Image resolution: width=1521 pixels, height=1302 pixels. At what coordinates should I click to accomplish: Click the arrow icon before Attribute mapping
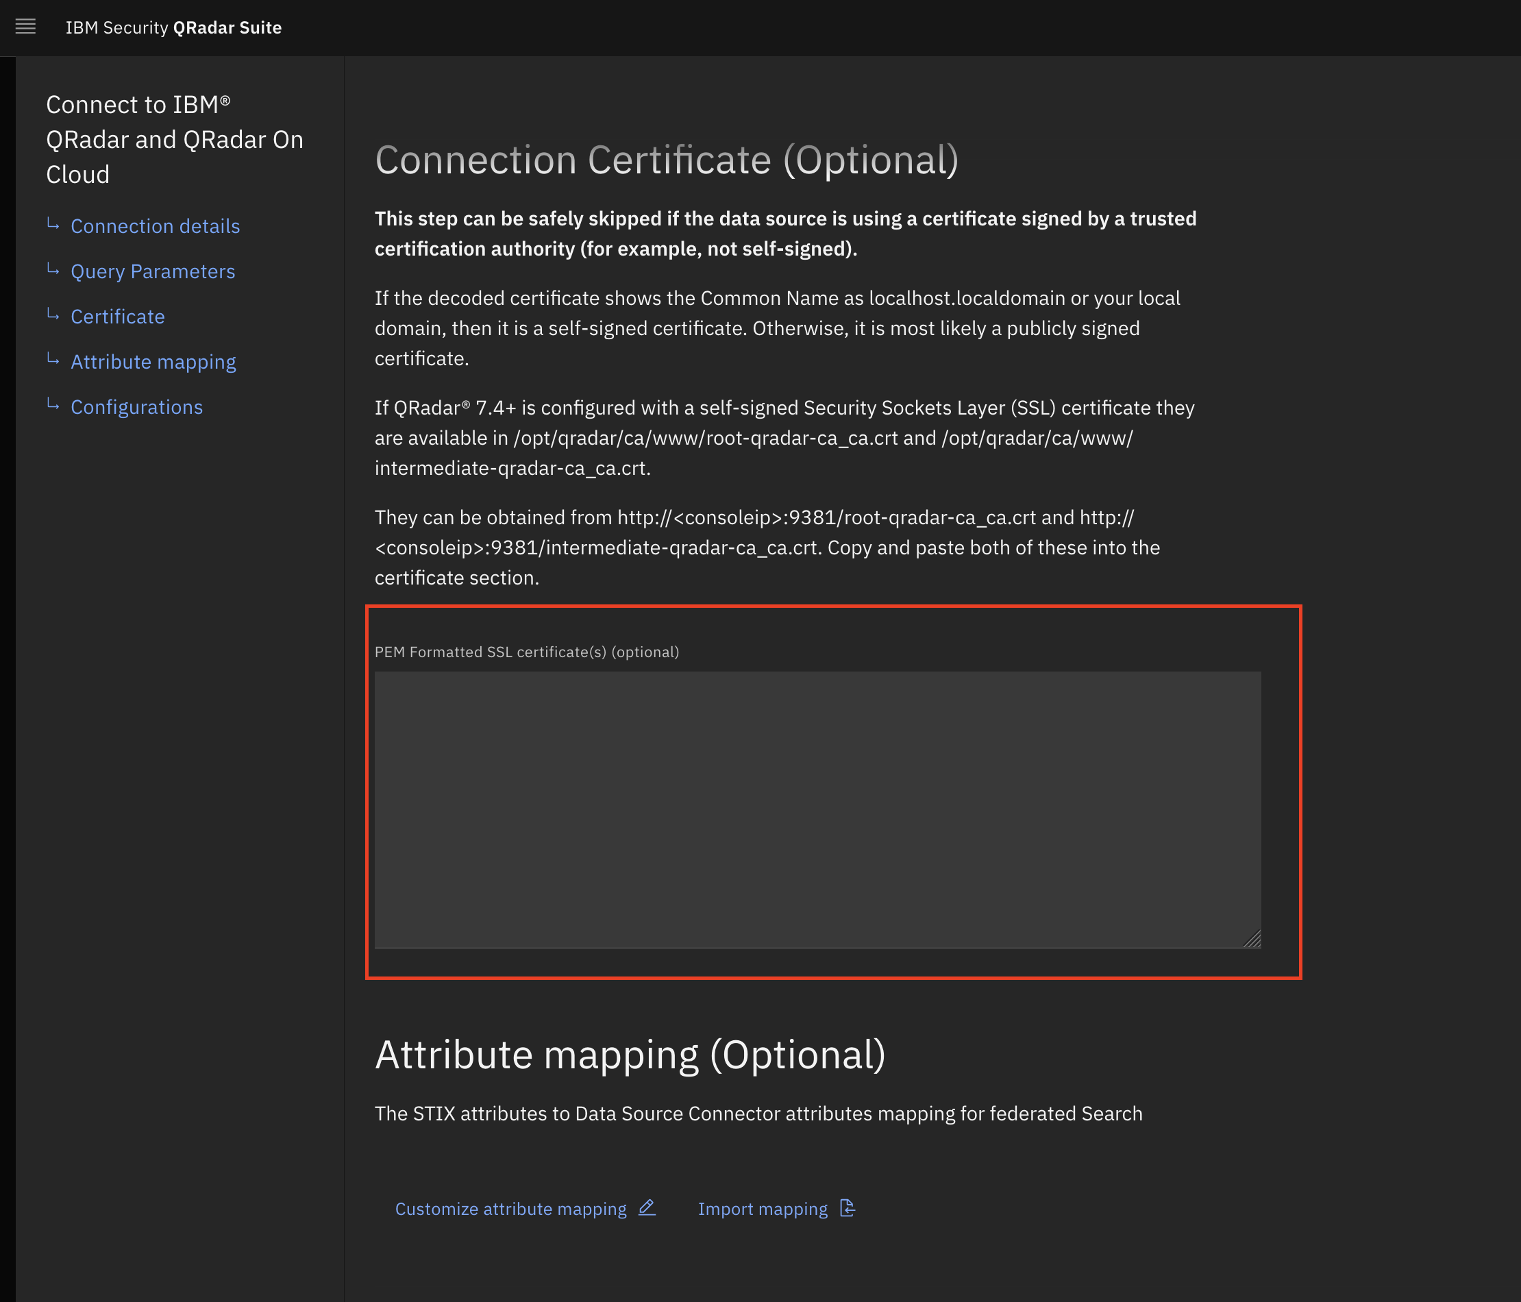point(53,360)
